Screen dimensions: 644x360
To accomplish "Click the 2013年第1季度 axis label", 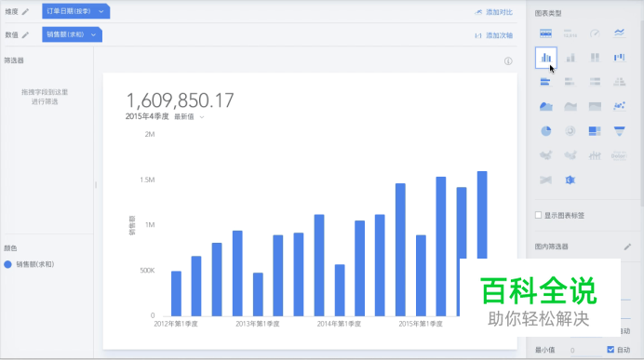I will (257, 324).
